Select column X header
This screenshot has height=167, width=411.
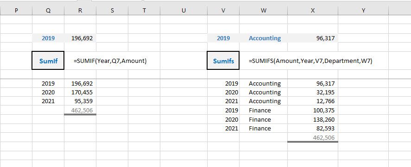313,11
